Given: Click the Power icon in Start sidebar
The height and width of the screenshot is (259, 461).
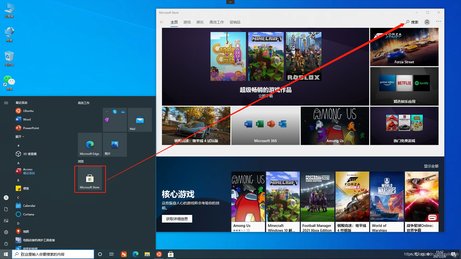Looking at the screenshot, I should point(6,244).
